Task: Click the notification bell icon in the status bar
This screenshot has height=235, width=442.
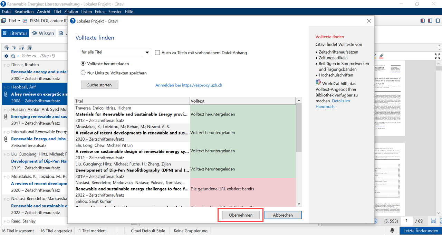Action: pos(392,231)
